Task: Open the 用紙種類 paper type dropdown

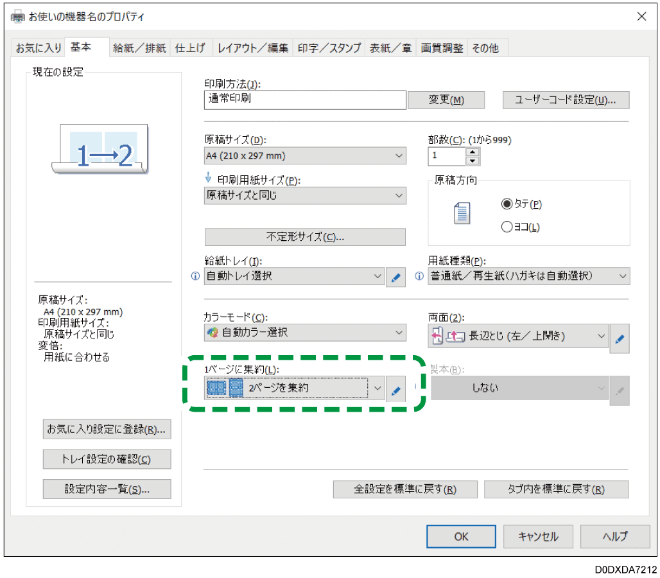Action: click(x=529, y=276)
